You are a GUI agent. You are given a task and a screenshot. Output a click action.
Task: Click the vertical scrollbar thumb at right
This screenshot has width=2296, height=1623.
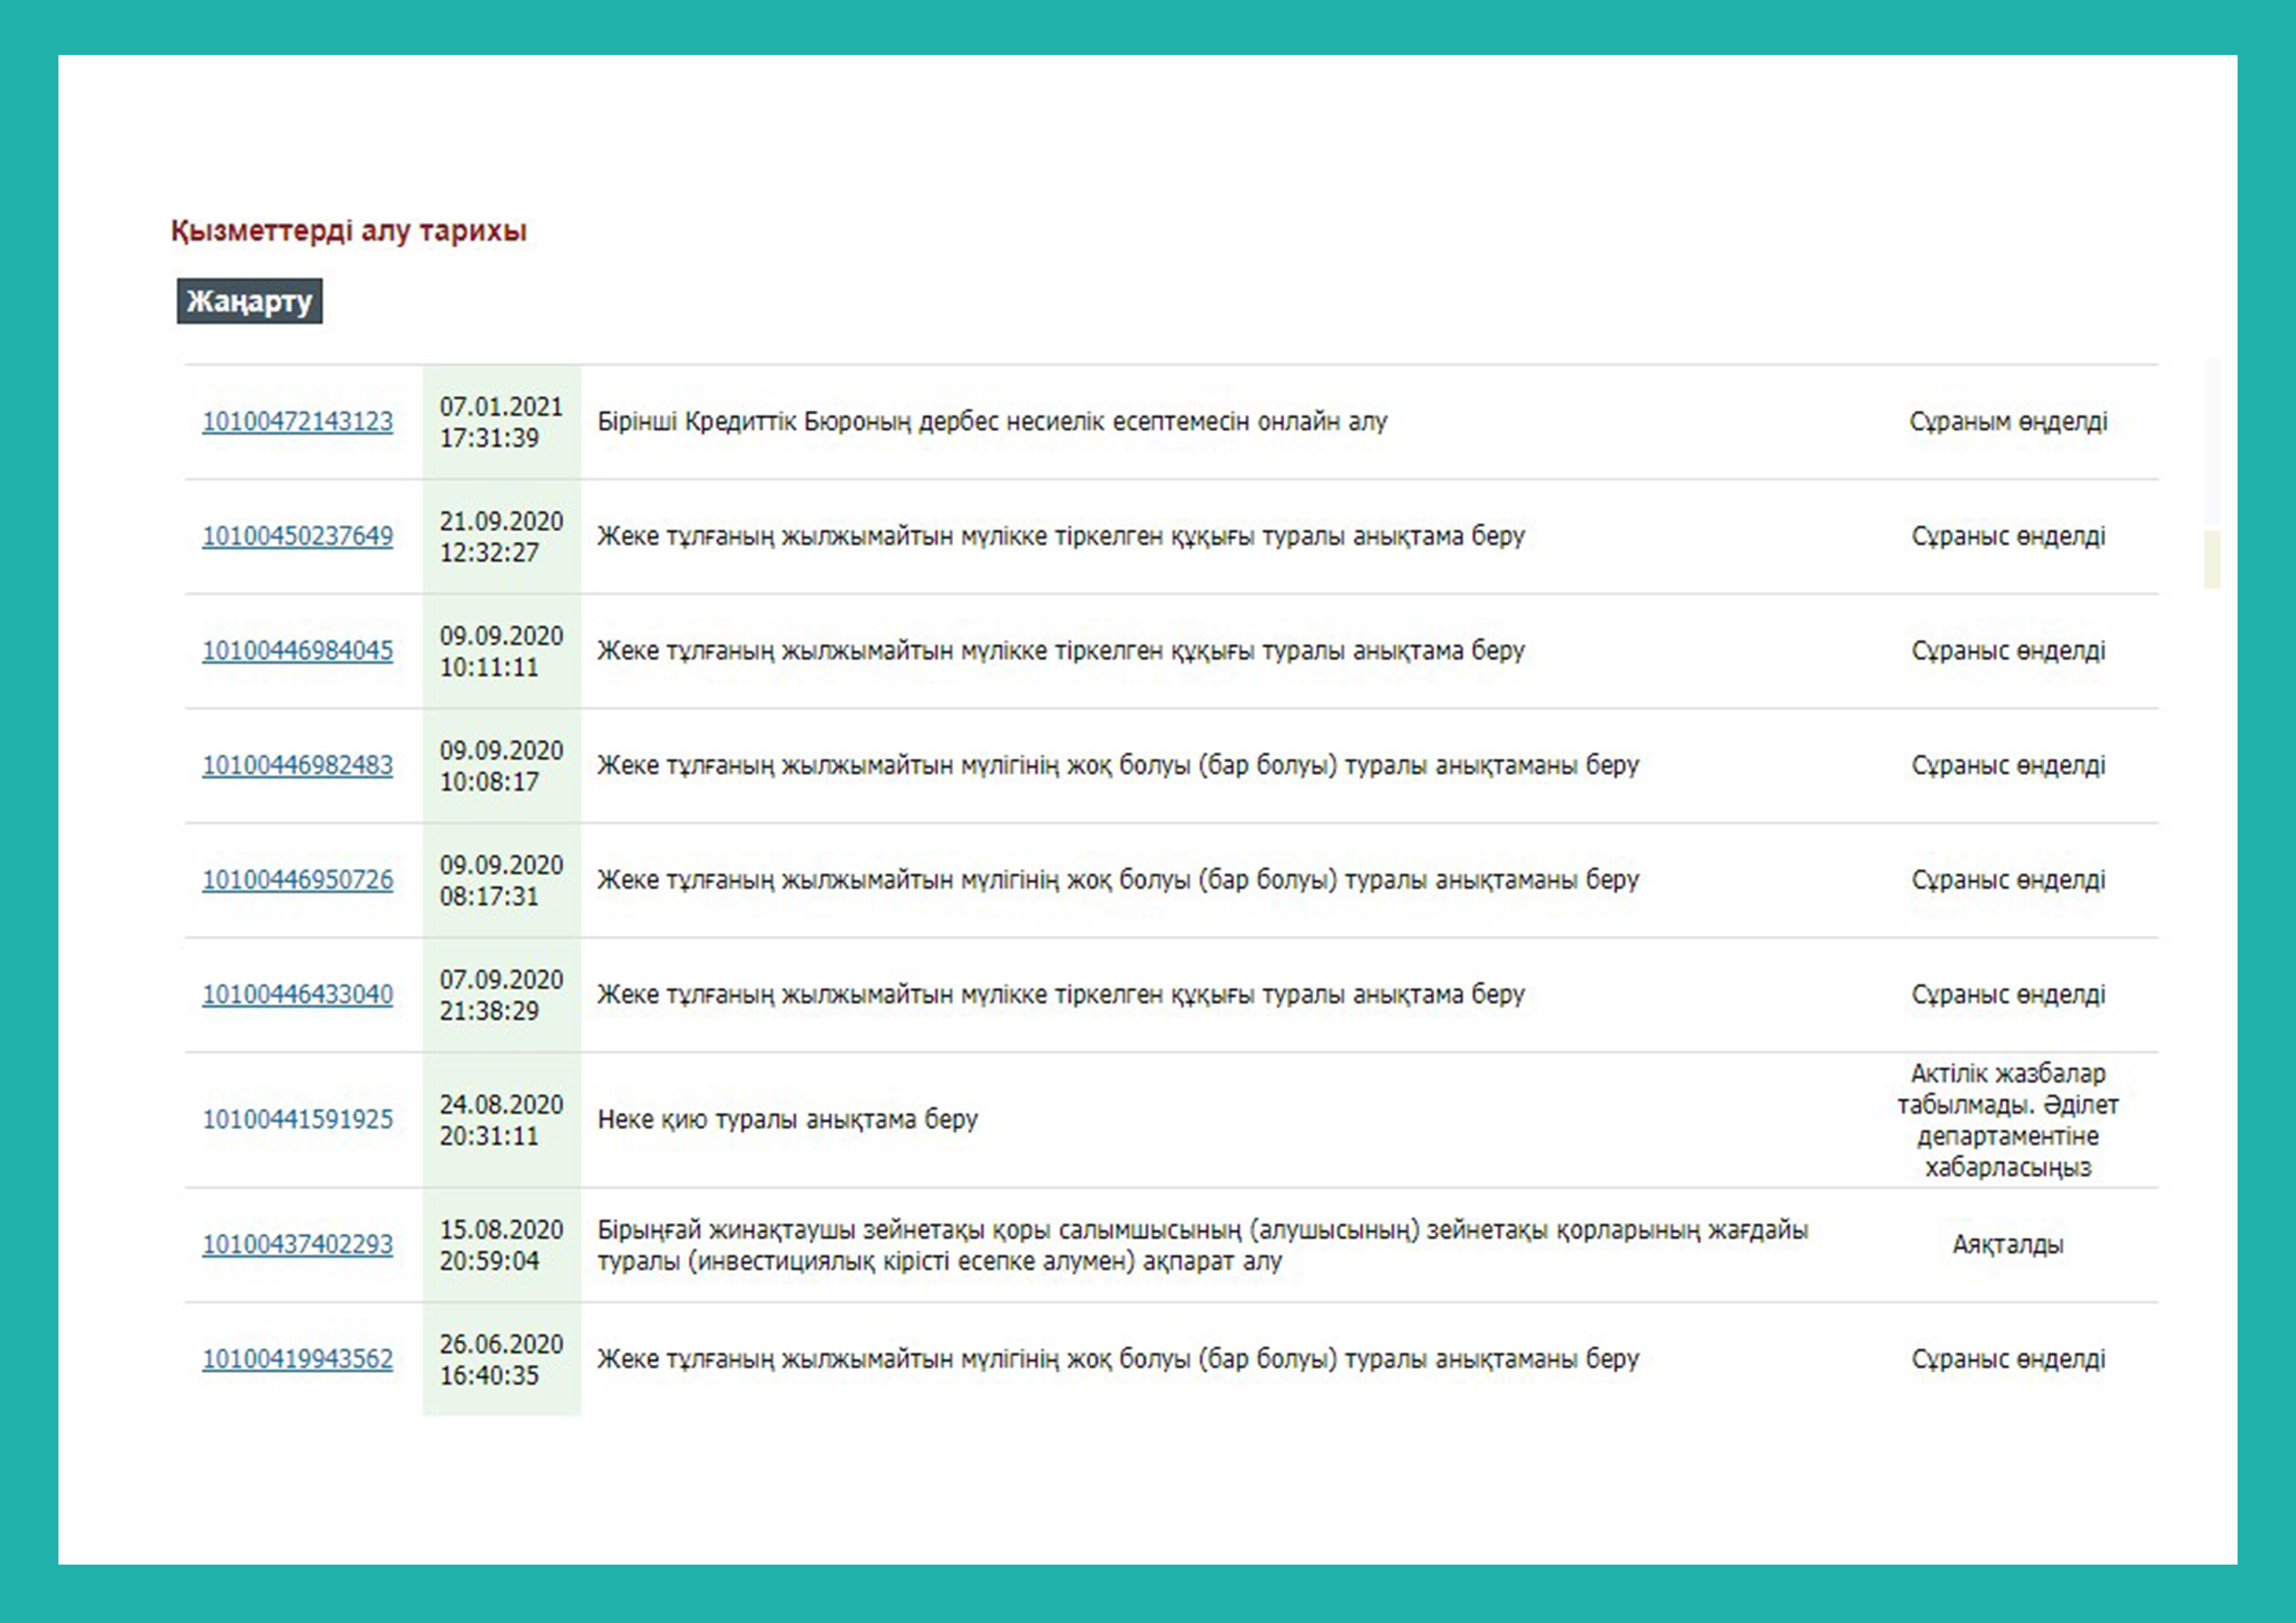[2212, 559]
